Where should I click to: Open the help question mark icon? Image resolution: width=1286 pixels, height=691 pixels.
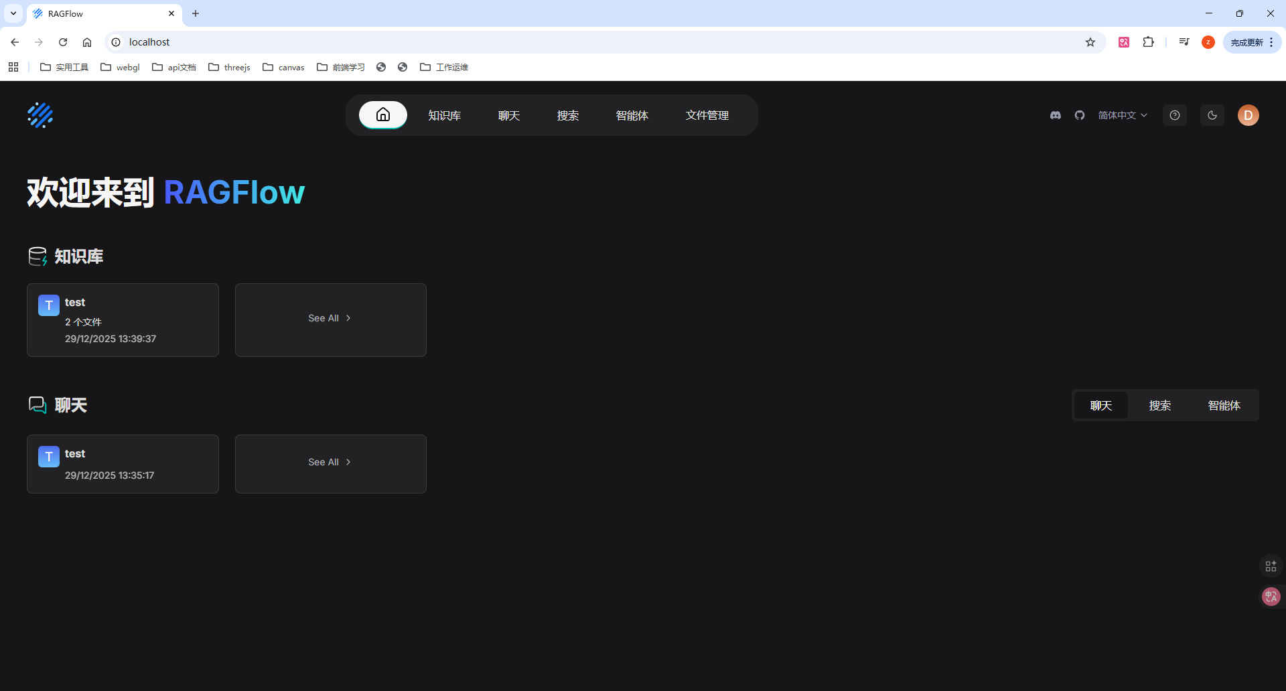[x=1175, y=115]
